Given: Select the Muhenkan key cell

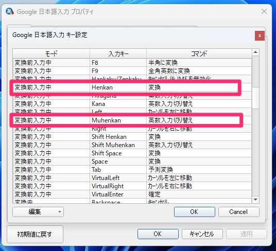Looking at the screenshot, I should (118, 120).
